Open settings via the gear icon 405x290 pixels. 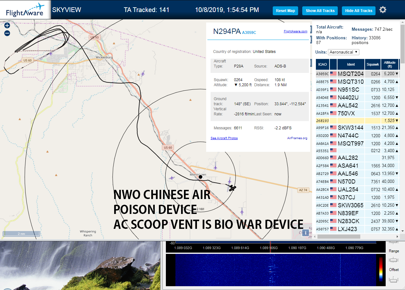(383, 10)
